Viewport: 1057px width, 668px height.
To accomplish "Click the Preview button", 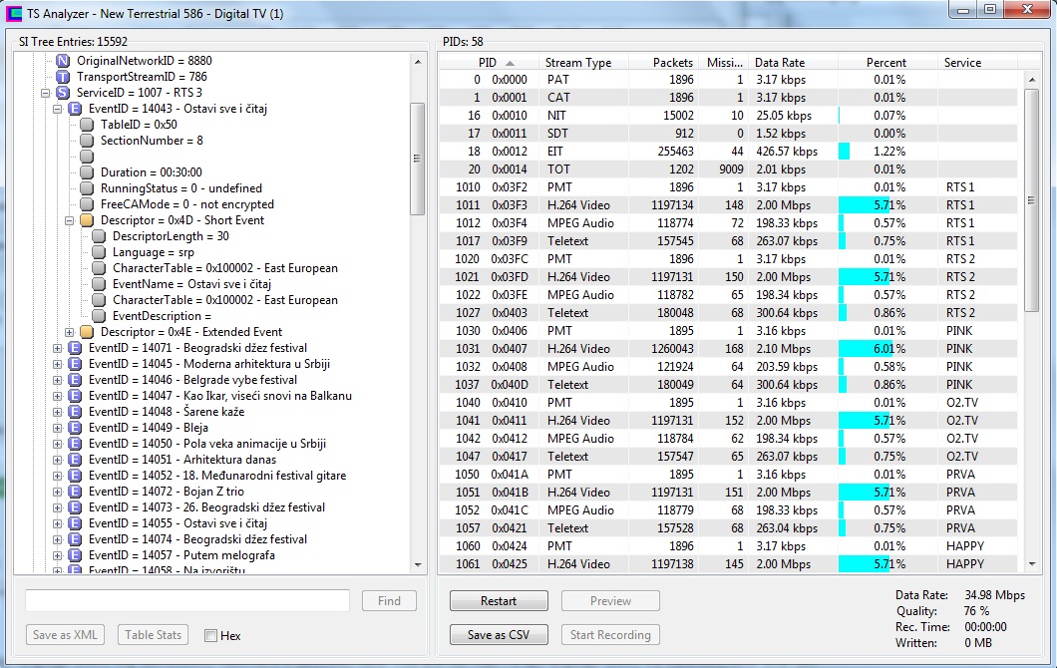I will point(610,601).
